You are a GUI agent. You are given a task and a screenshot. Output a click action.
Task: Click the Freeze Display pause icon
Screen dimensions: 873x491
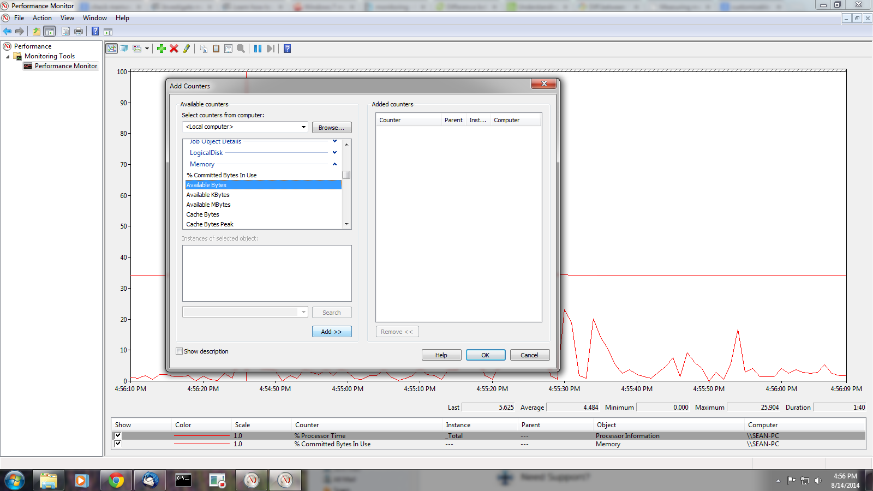[258, 49]
